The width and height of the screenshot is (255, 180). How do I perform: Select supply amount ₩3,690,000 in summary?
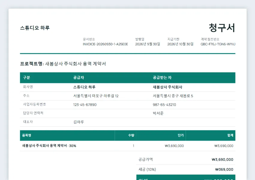tap(223, 160)
